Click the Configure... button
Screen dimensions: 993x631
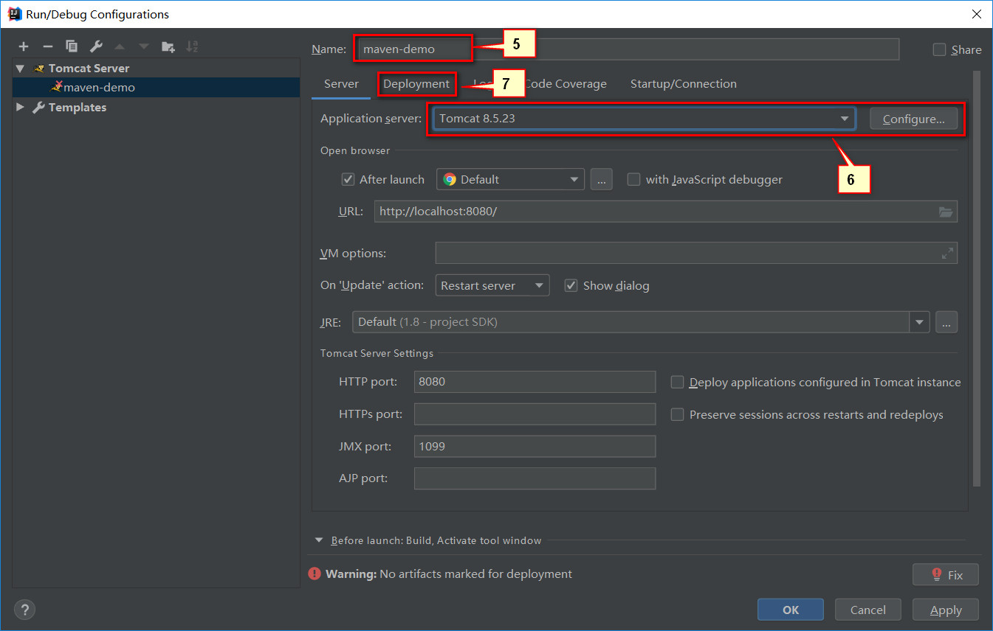click(914, 119)
